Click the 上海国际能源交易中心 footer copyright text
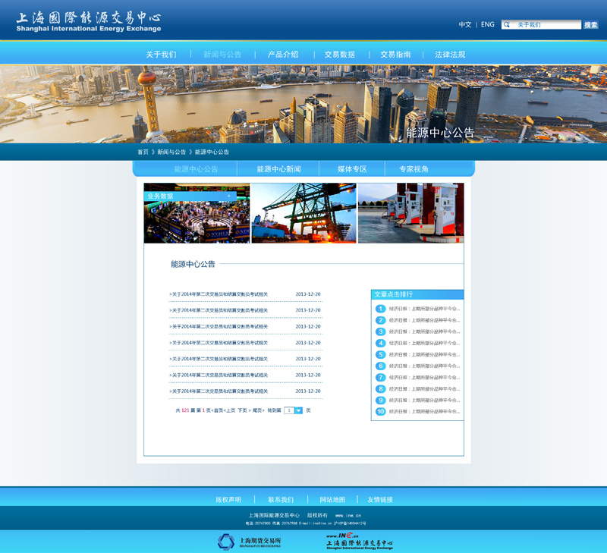The height and width of the screenshot is (553, 607). (x=274, y=516)
